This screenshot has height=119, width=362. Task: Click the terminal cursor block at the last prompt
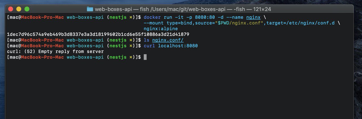(145, 57)
